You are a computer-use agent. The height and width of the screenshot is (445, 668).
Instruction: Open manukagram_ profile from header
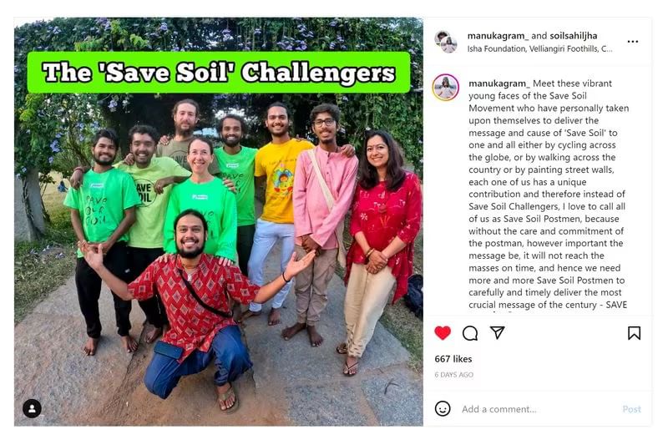pos(498,36)
